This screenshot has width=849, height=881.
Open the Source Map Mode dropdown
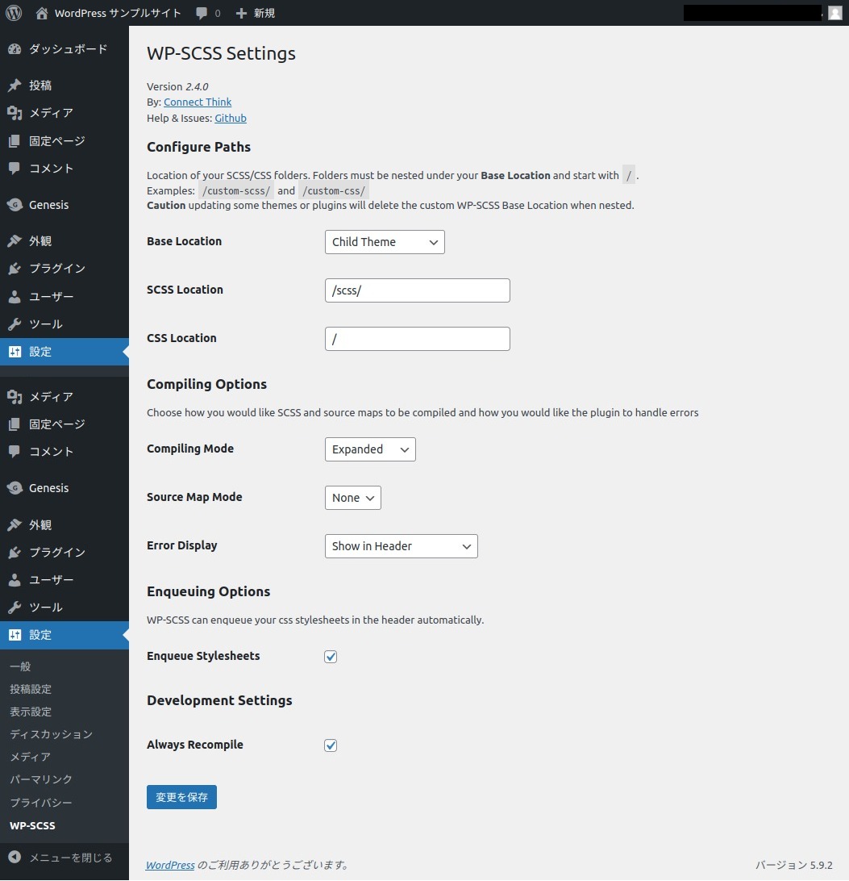coord(352,498)
